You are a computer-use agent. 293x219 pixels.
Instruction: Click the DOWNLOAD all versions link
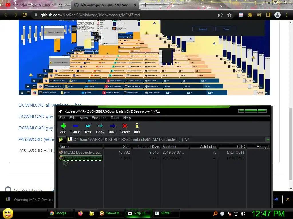coord(50,105)
